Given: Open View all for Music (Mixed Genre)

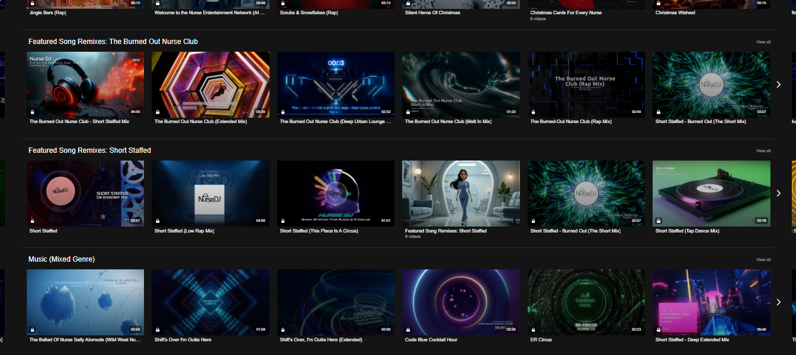Looking at the screenshot, I should click(763, 260).
